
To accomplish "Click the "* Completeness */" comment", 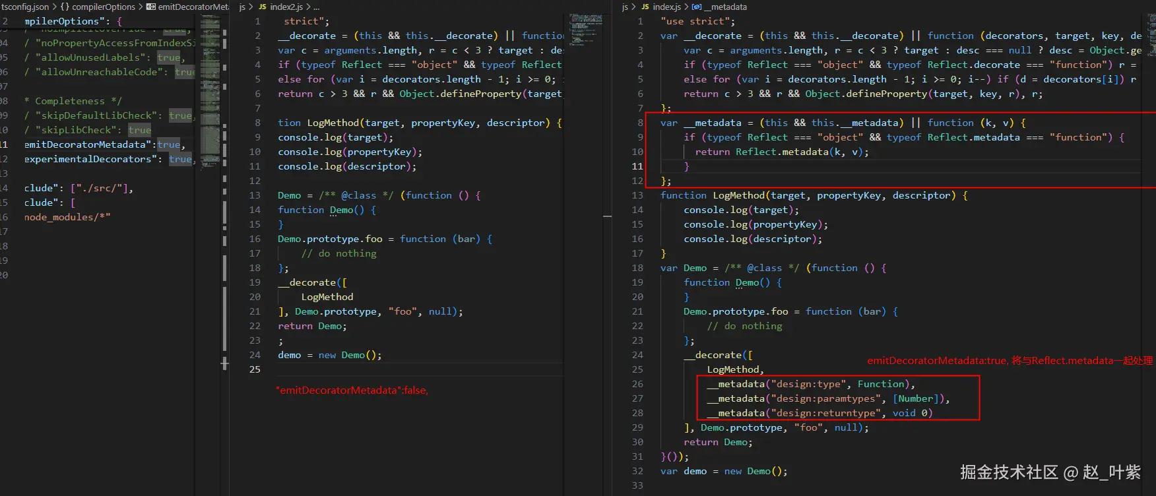I will pos(73,101).
